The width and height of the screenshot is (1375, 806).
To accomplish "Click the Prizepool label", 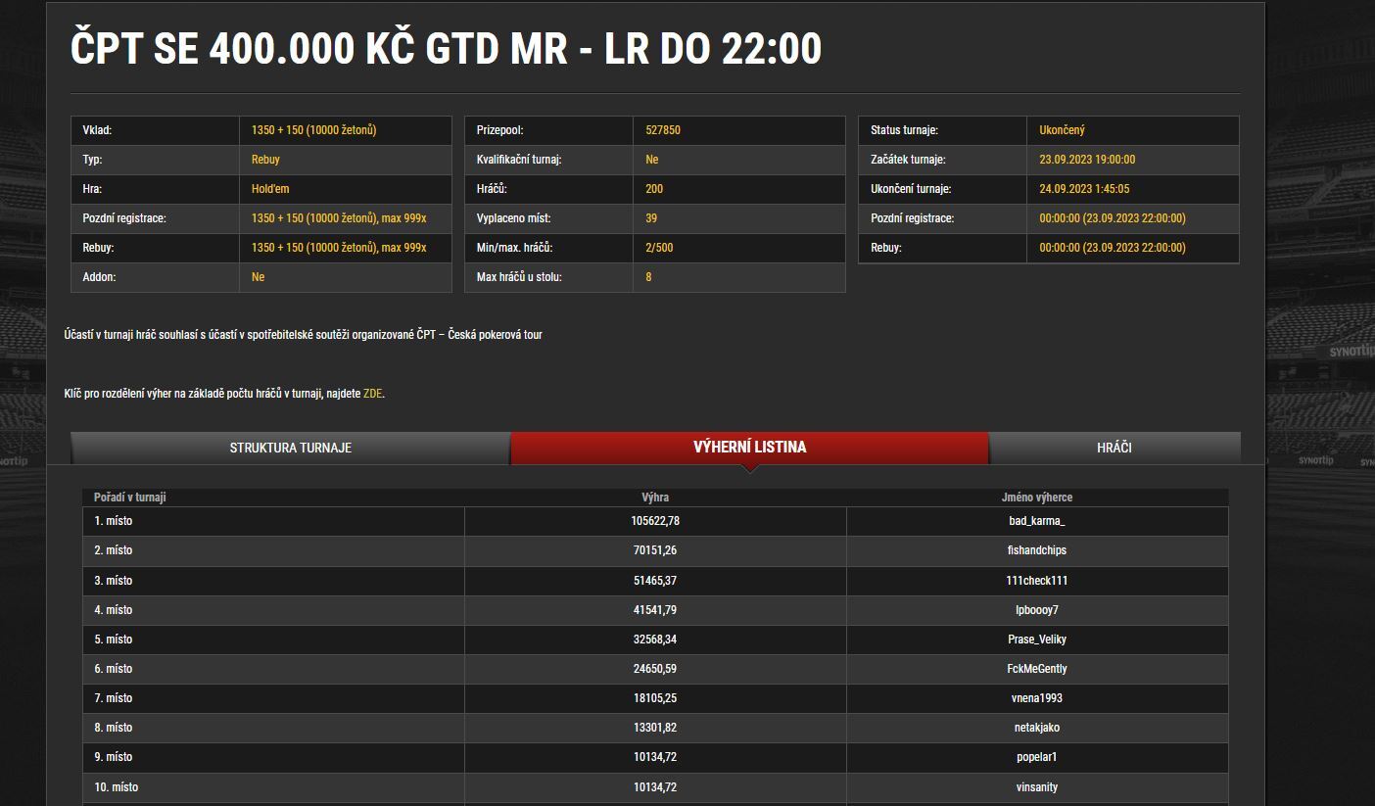I will pos(501,130).
